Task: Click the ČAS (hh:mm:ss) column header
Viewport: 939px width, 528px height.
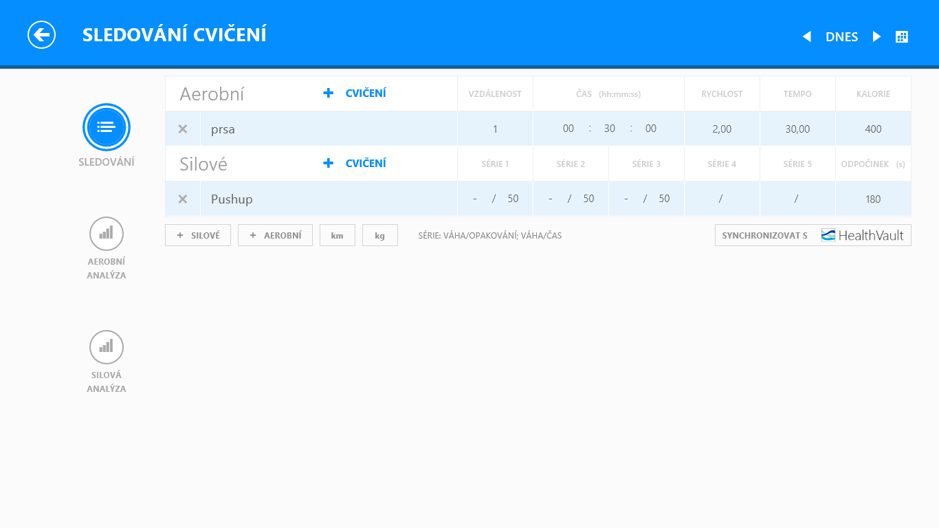Action: tap(608, 93)
